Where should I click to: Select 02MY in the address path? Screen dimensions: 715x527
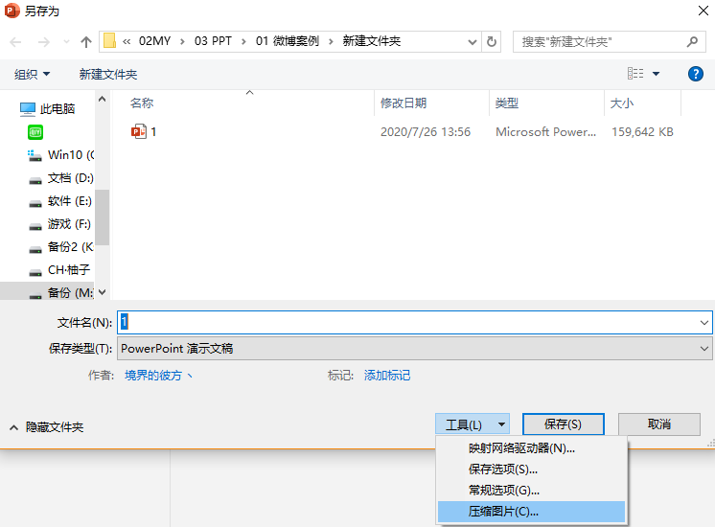(x=154, y=41)
